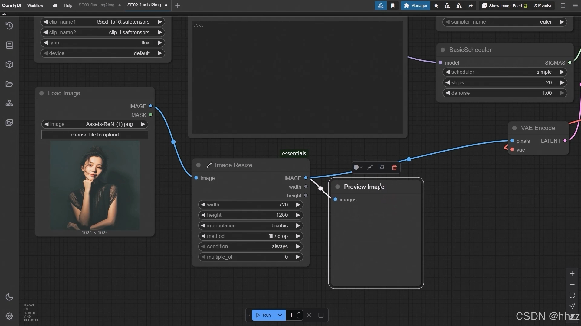The height and width of the screenshot is (326, 581).
Task: Click the red delete node trash icon
Action: (394, 168)
